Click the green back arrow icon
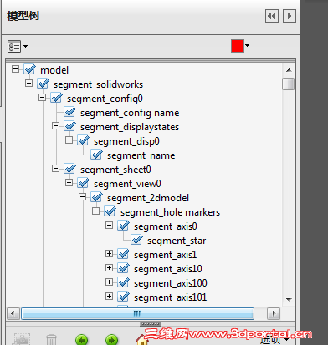 coord(81,340)
